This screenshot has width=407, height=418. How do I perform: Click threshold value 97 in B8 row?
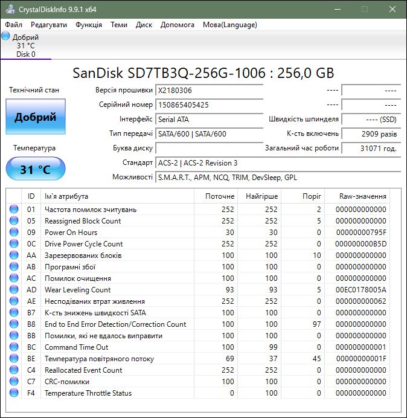pos(316,324)
